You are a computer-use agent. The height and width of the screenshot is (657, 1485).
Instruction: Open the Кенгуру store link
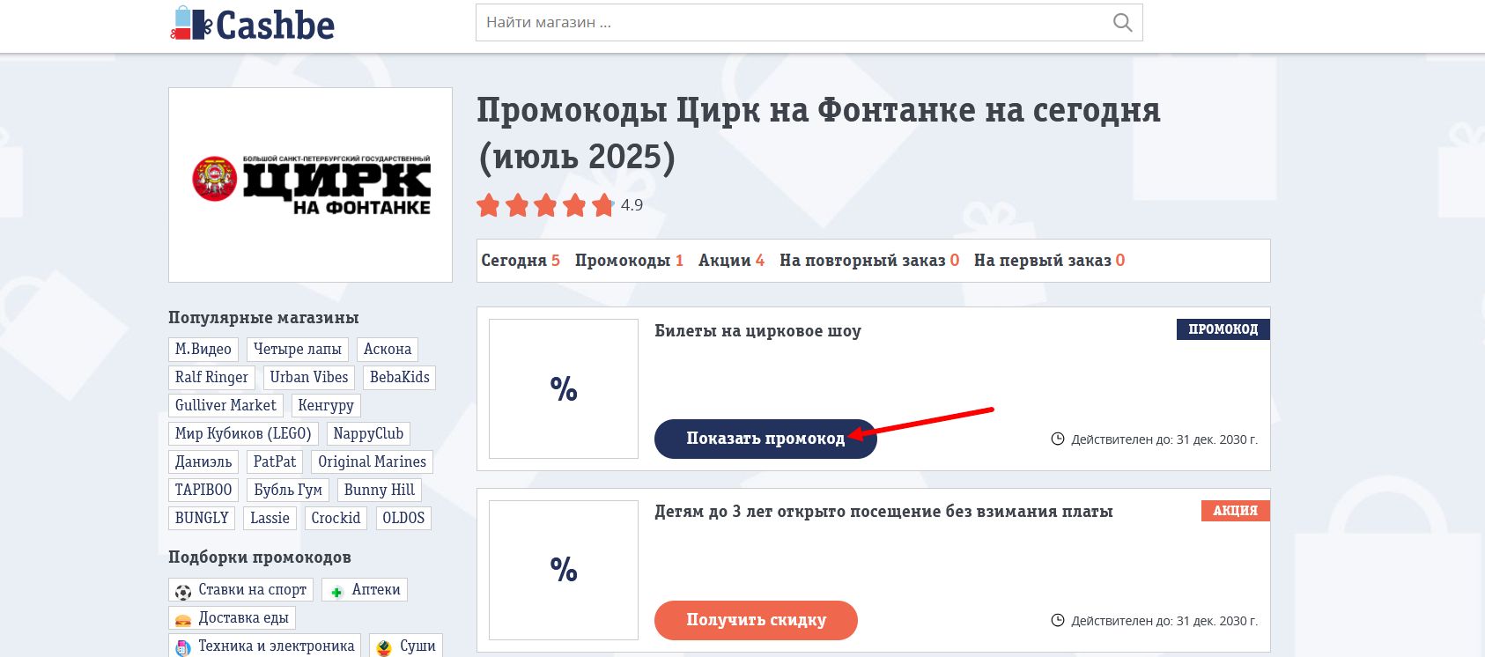tap(326, 406)
